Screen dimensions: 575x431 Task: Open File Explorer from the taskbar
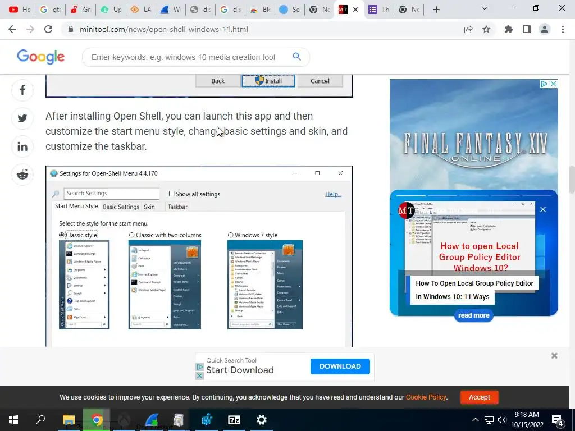[x=69, y=420]
